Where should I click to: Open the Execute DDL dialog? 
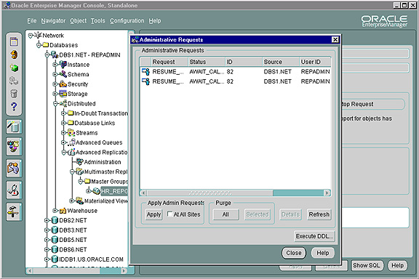tap(314, 236)
